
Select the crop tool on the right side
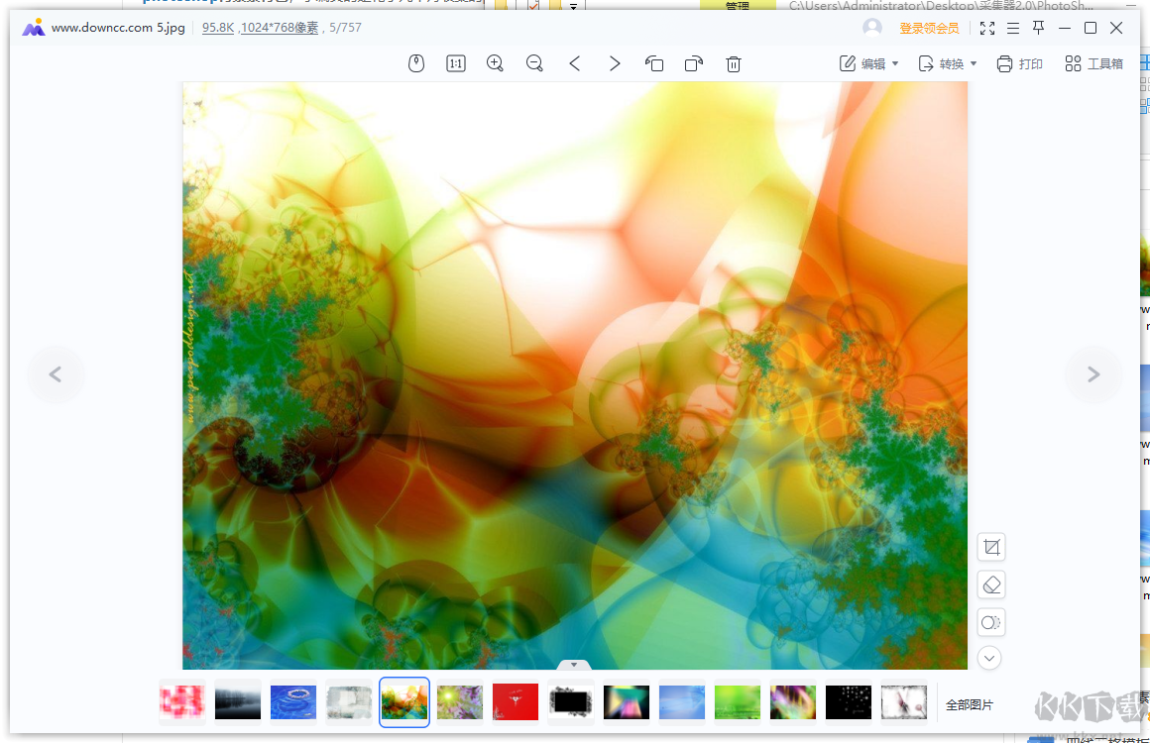(991, 547)
